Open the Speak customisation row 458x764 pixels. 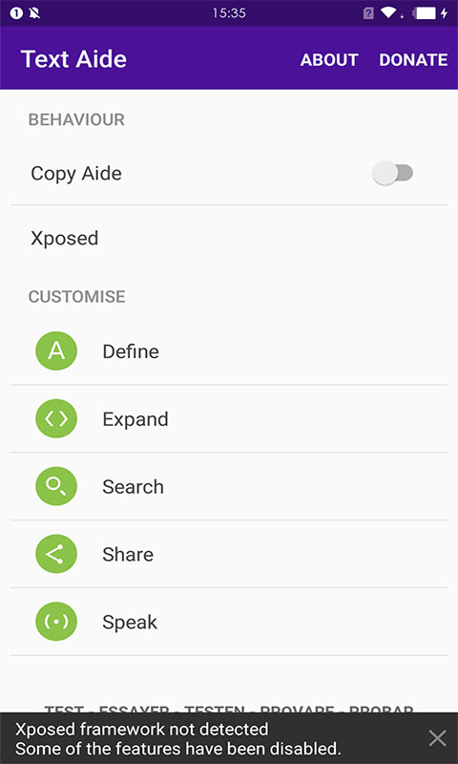[229, 622]
